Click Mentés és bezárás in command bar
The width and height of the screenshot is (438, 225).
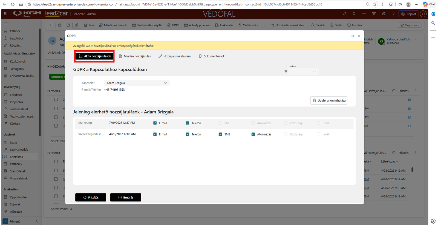113,25
